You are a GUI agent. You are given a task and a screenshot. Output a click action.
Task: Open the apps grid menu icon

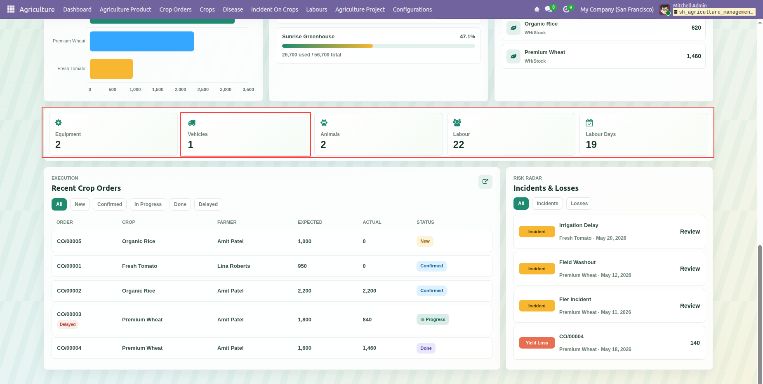coord(11,9)
